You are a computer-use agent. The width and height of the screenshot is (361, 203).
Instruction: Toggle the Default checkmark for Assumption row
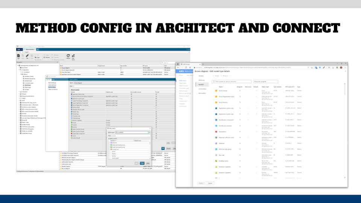click(256, 132)
